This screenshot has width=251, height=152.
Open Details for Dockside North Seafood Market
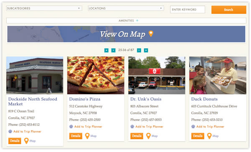point(15,141)
